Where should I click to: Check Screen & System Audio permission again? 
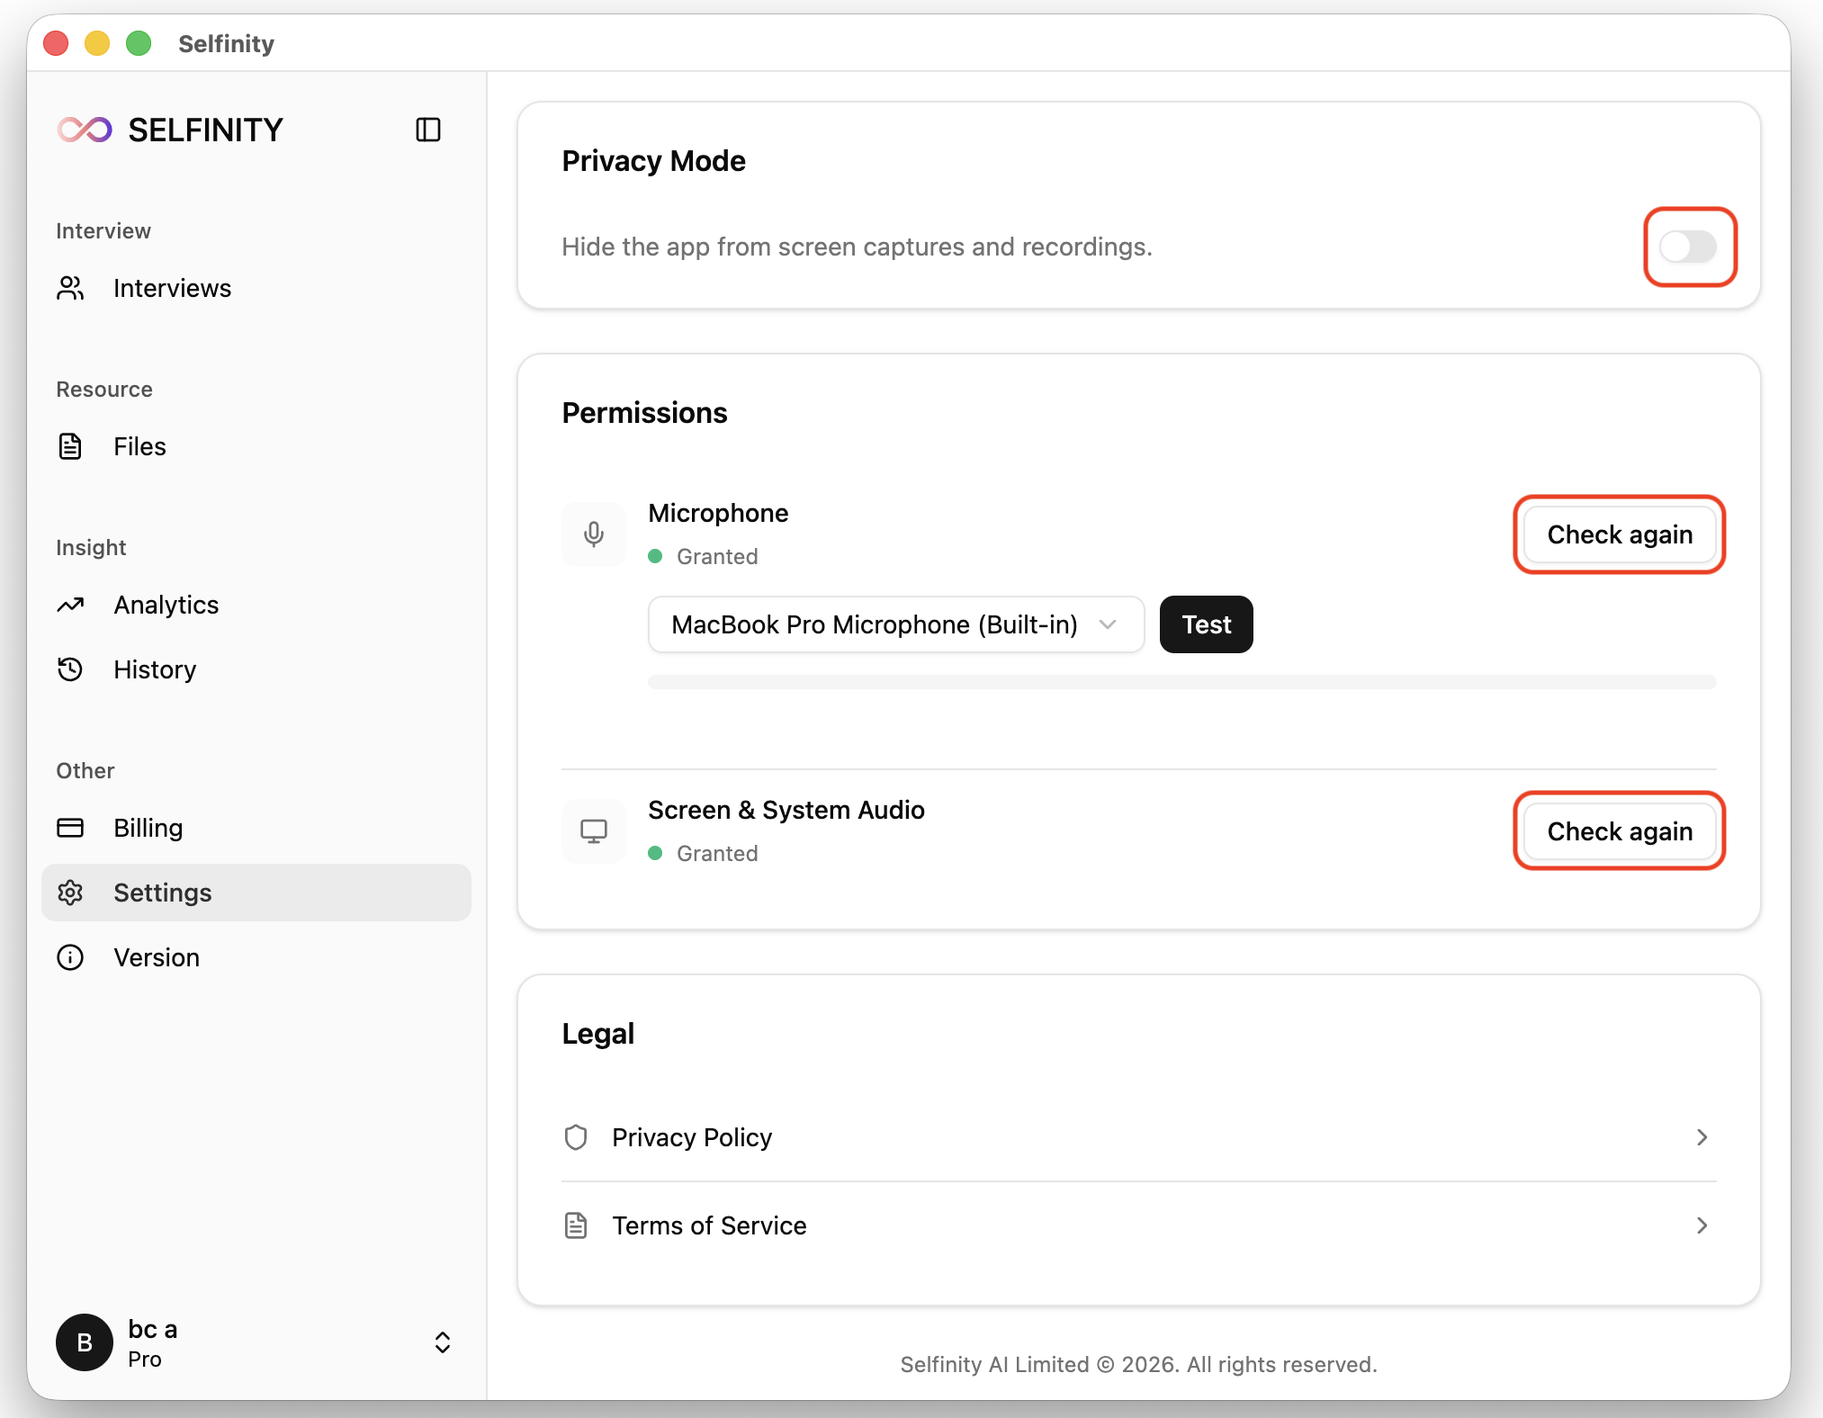(1620, 831)
